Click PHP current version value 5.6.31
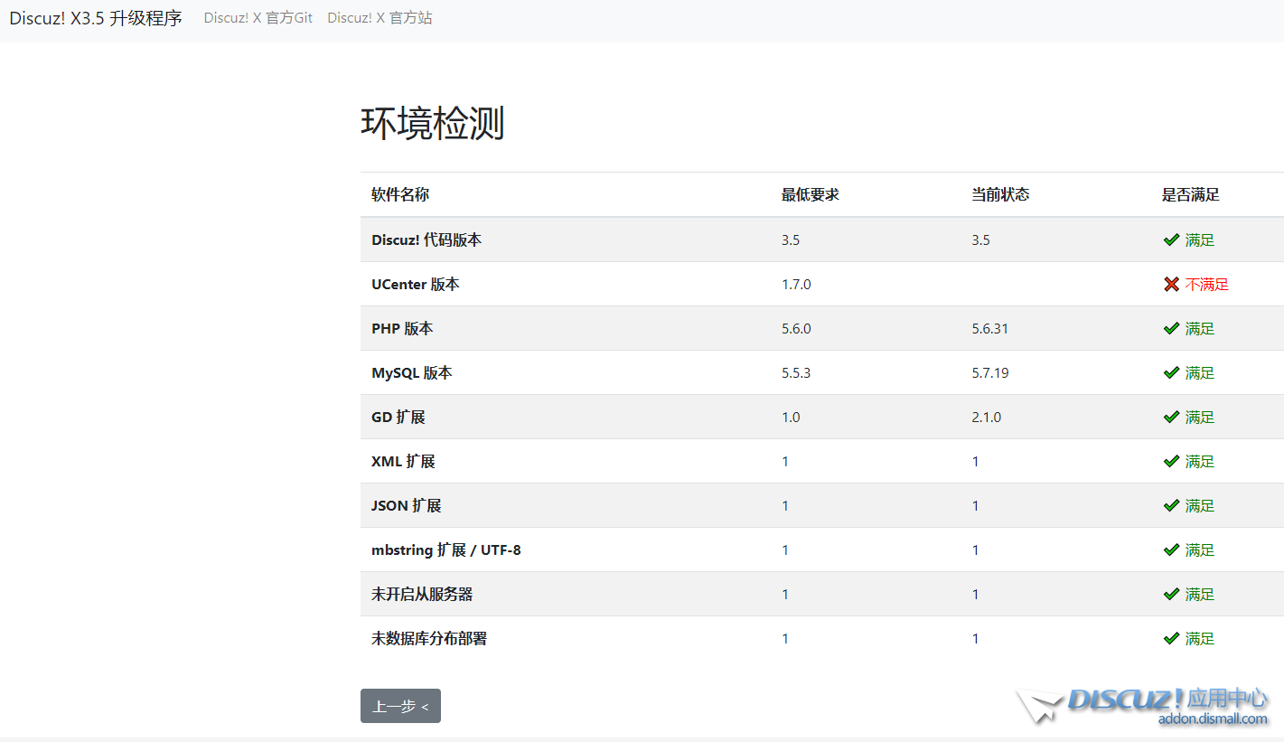1284x742 pixels. (x=990, y=328)
